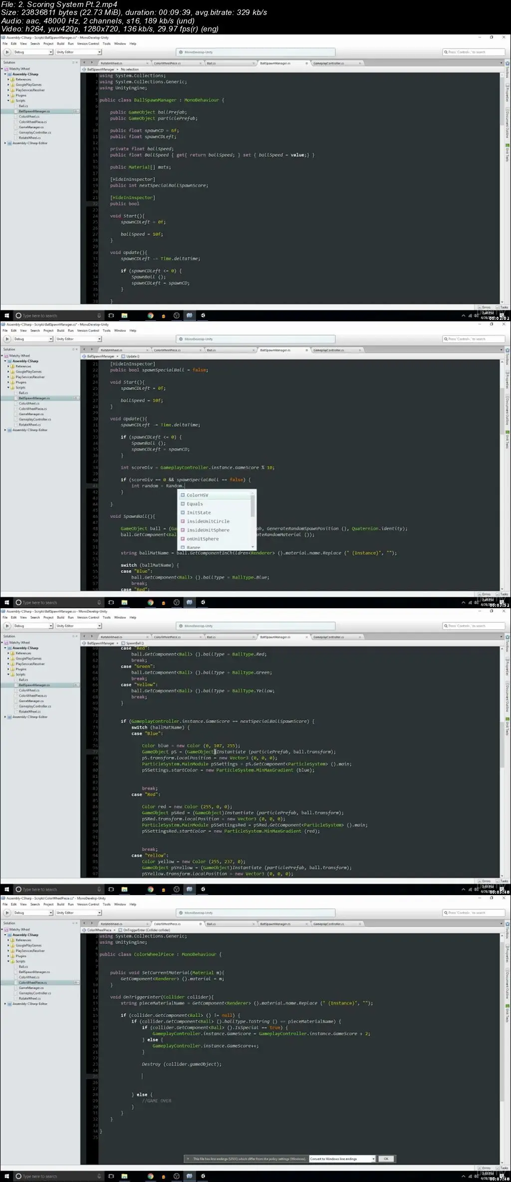Choose insideUnitCircle from the completion popup
The height and width of the screenshot is (1182, 511).
pyautogui.click(x=215, y=521)
